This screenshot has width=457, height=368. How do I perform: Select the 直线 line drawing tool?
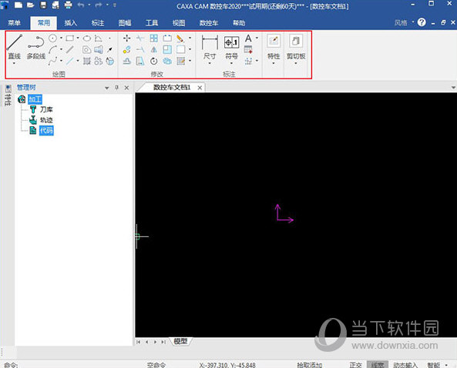click(x=14, y=47)
